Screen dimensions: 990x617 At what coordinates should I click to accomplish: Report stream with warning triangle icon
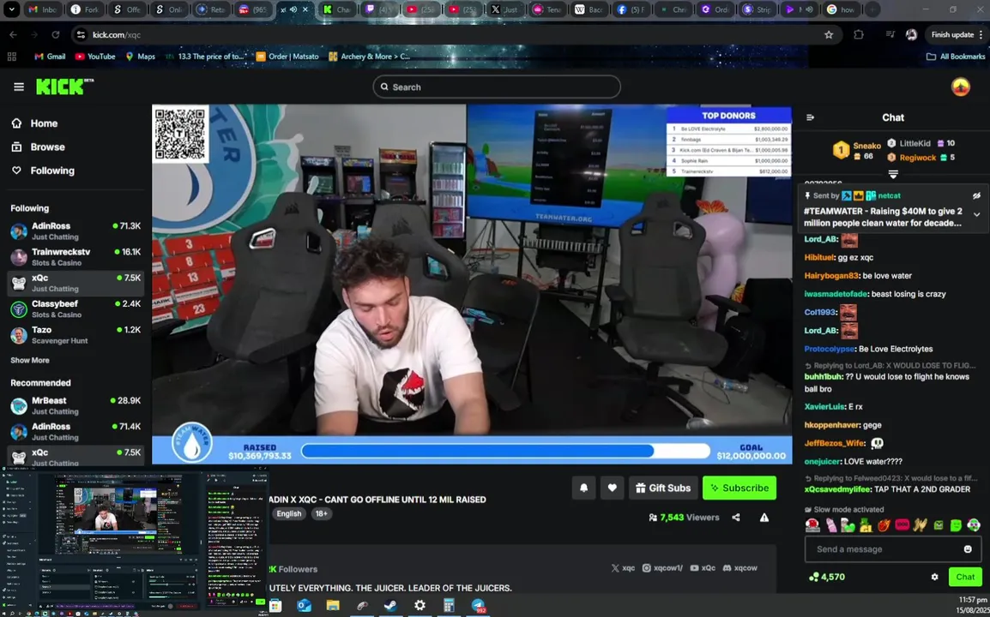coord(764,518)
